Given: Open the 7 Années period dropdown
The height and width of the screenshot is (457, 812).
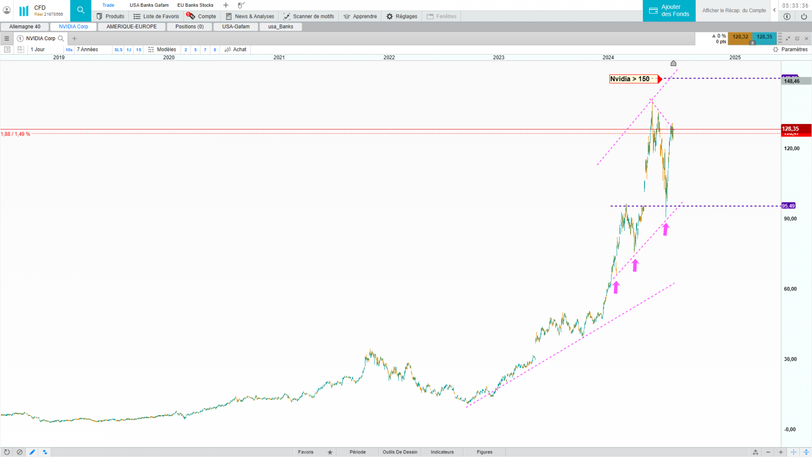Looking at the screenshot, I should pos(93,50).
